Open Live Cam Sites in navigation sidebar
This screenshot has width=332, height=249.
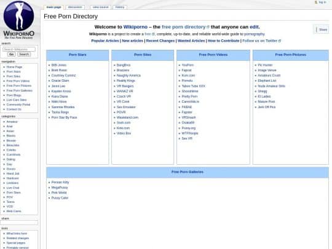pos(17,100)
